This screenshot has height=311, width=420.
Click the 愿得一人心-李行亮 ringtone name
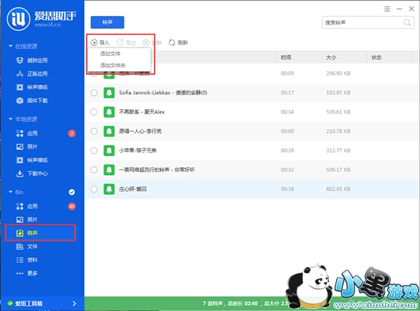(x=140, y=131)
